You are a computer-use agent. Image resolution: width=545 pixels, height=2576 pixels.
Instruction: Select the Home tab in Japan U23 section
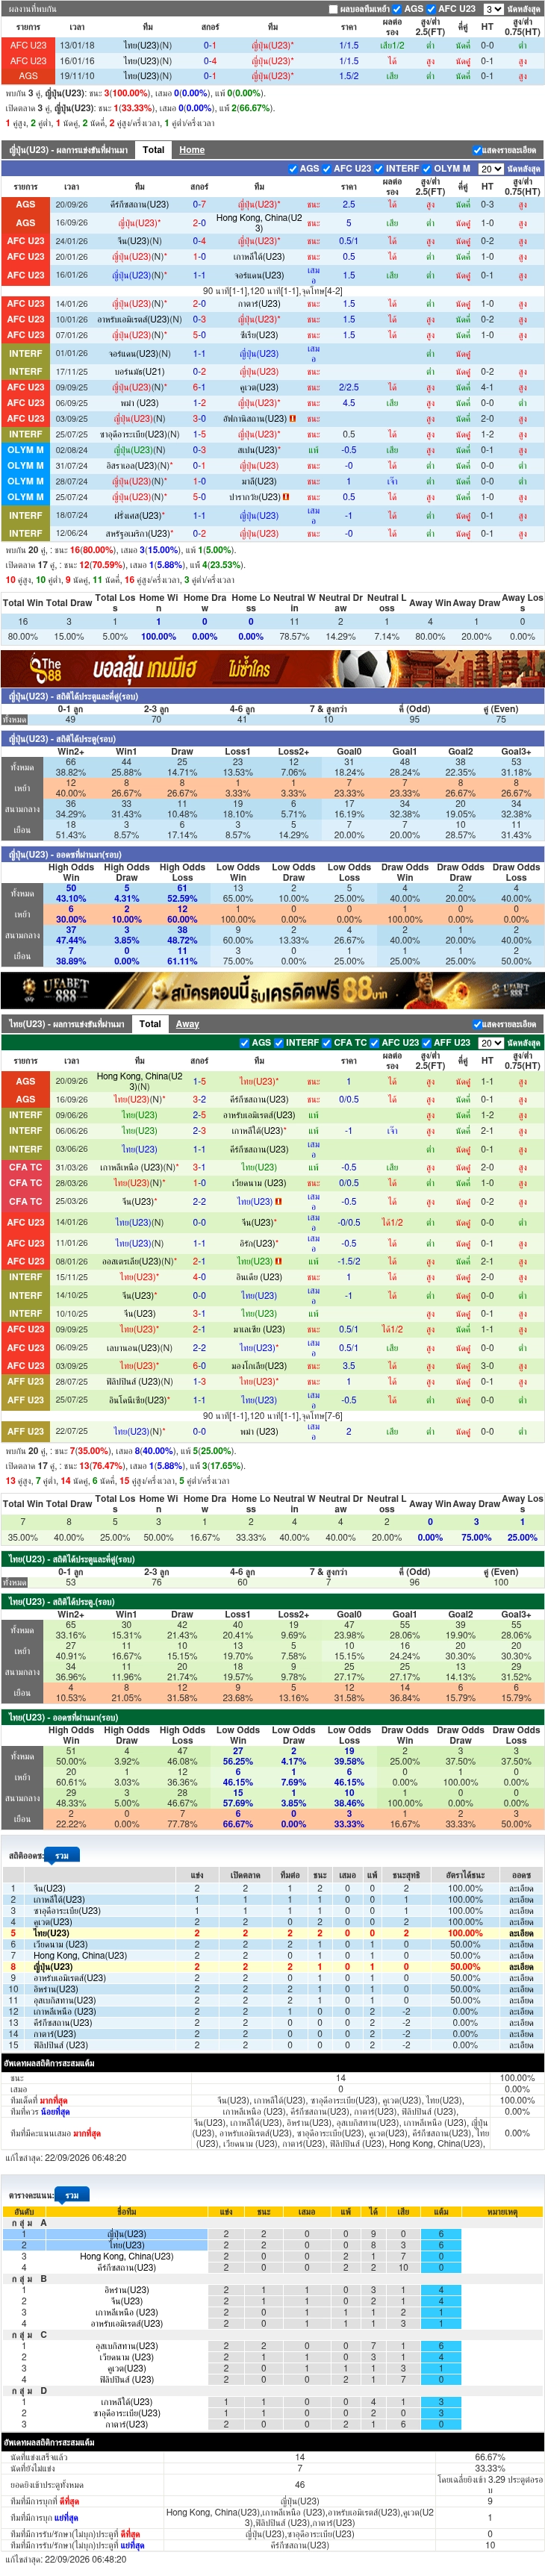(192, 150)
